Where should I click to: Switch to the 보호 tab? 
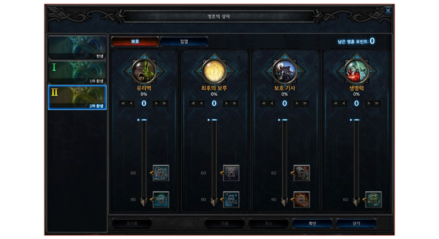(135, 41)
